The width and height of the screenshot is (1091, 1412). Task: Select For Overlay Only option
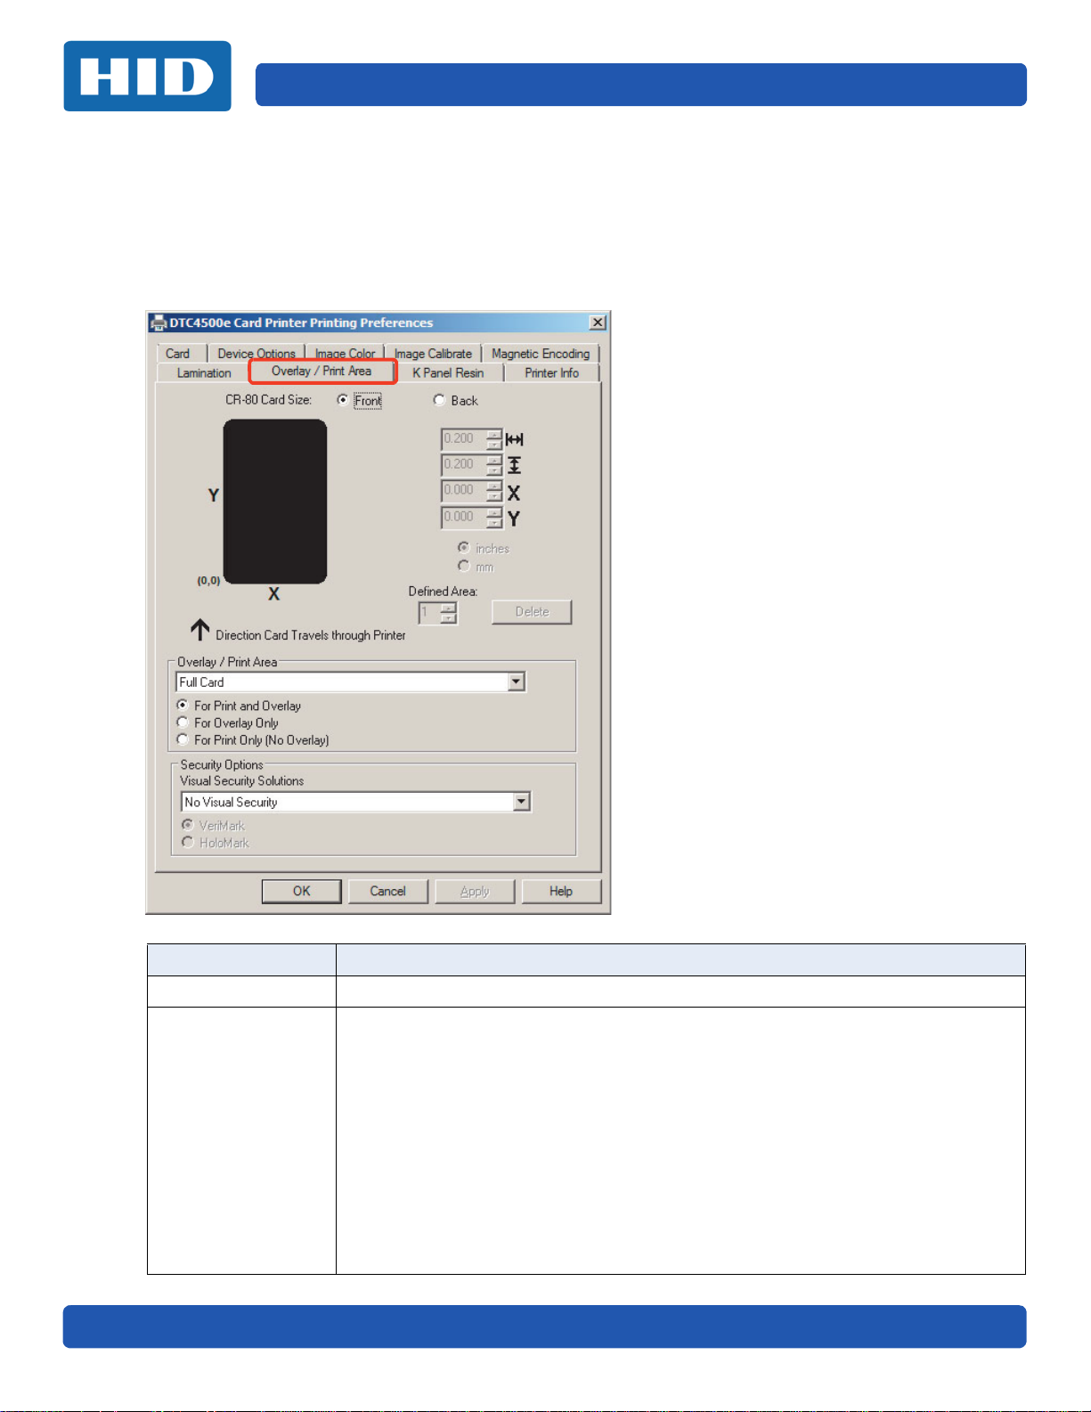click(183, 722)
